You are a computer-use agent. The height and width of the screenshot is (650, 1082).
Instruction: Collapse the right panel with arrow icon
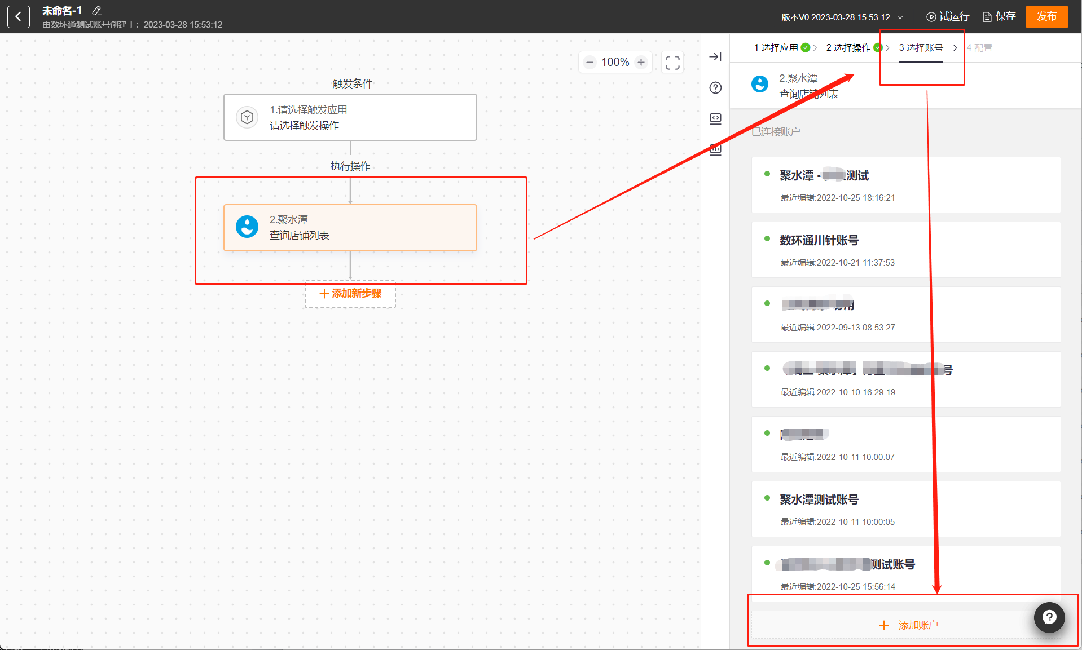715,57
